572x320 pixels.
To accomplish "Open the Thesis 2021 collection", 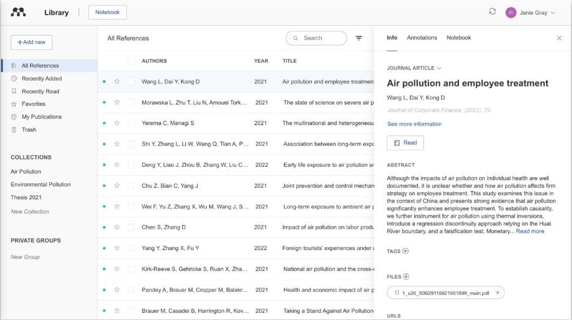I will click(26, 197).
